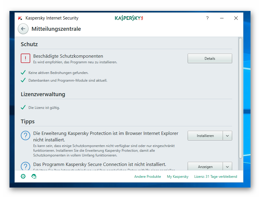Open Details for damaged protection components

(210, 58)
